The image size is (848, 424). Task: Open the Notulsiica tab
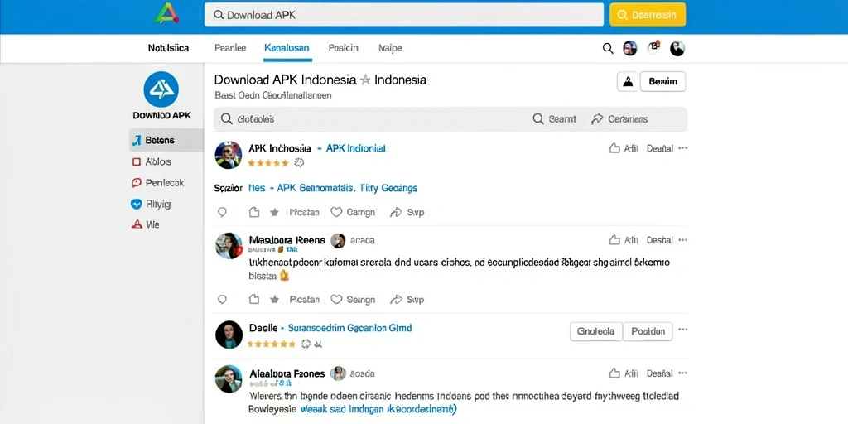click(x=168, y=48)
